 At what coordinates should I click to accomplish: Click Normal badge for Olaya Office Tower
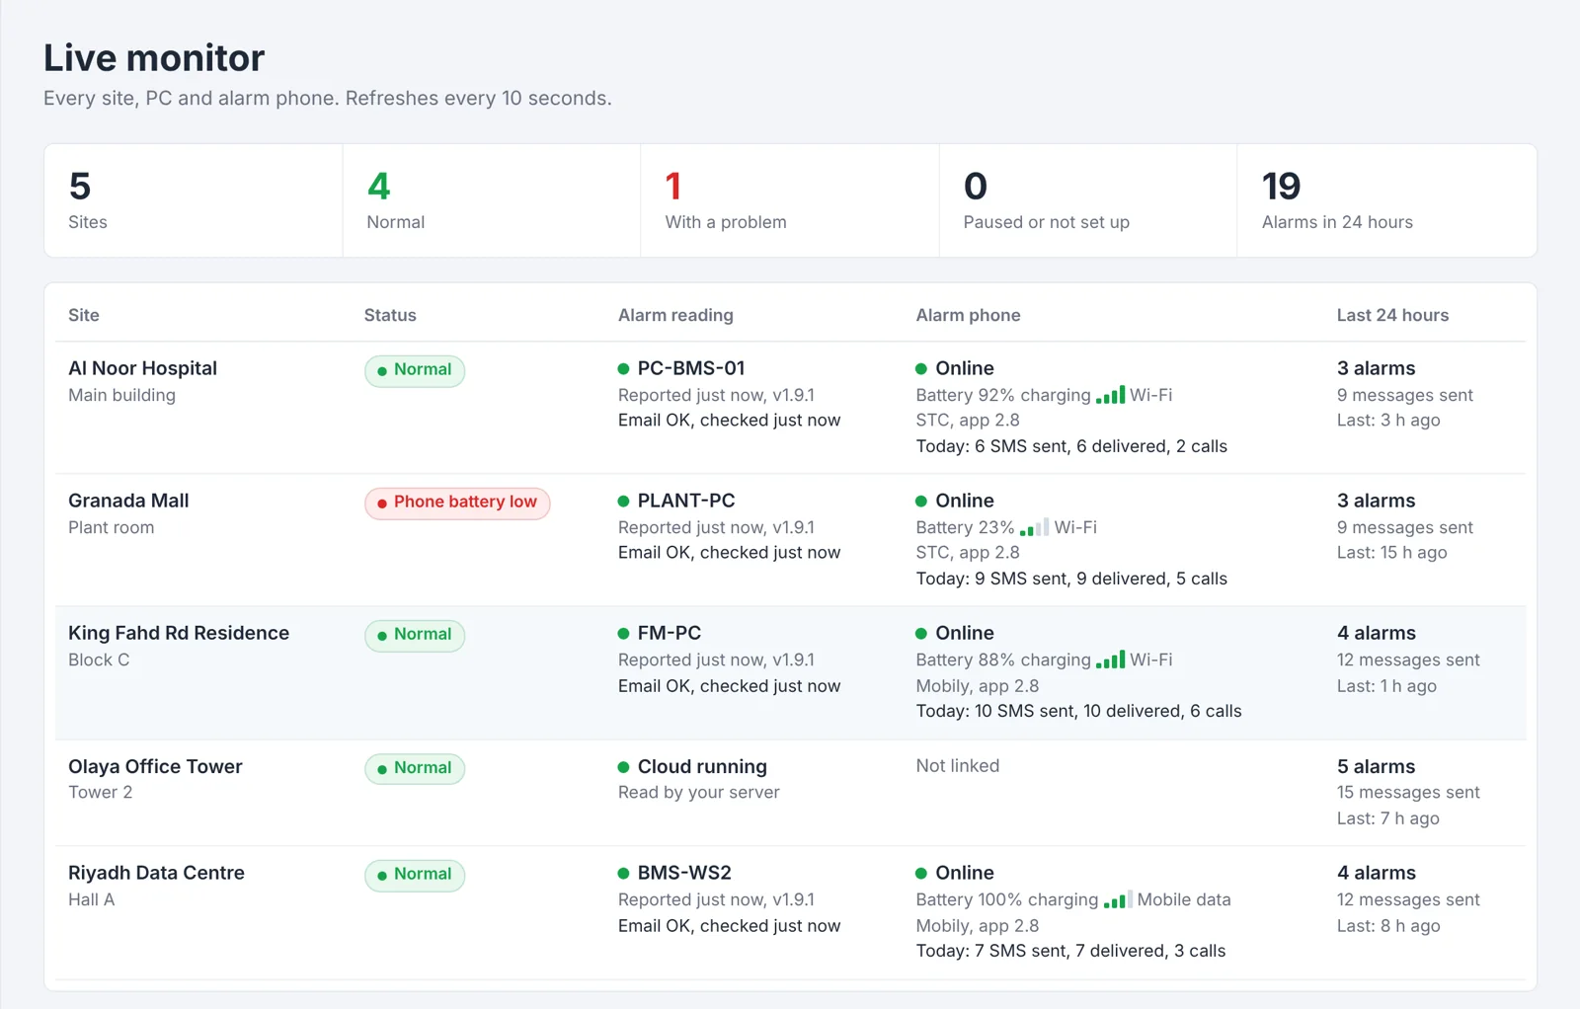coord(415,768)
